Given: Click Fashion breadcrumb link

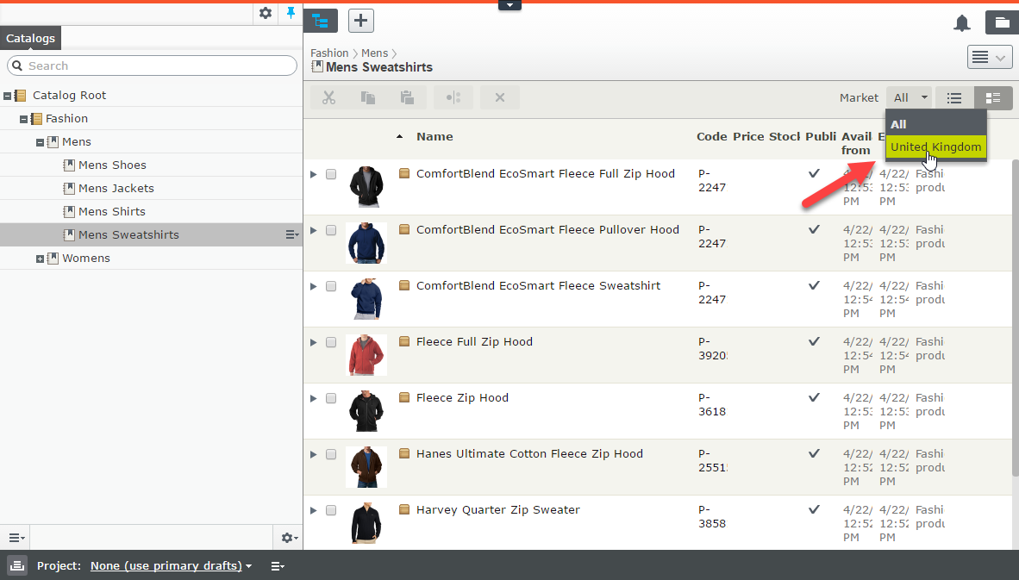Looking at the screenshot, I should click(329, 53).
